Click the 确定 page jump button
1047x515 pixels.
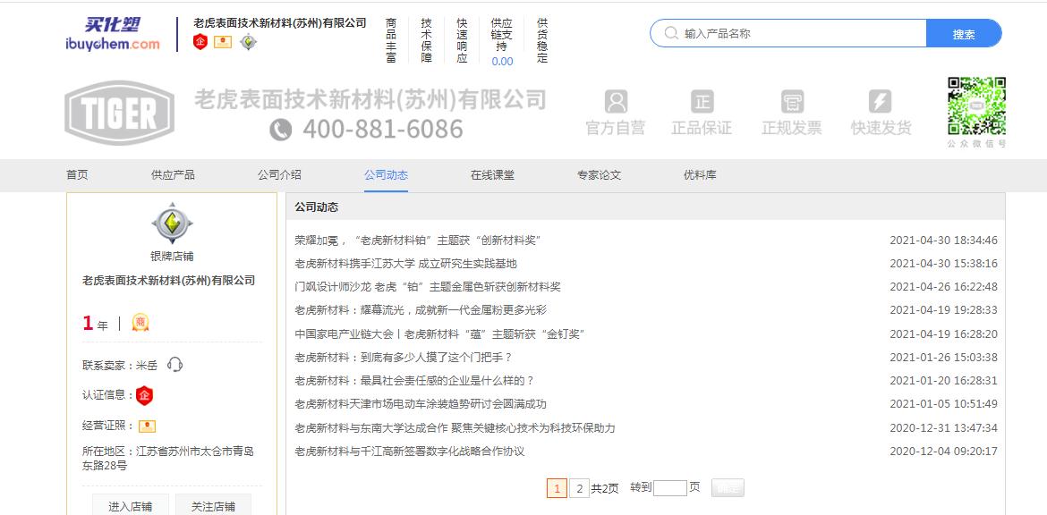(x=728, y=488)
